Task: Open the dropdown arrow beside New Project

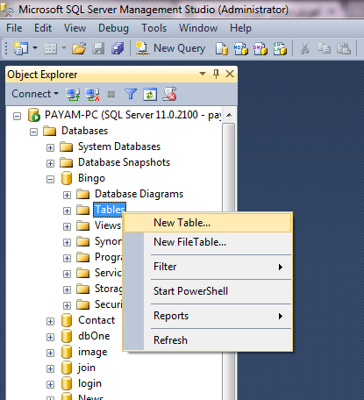Action: [35, 47]
